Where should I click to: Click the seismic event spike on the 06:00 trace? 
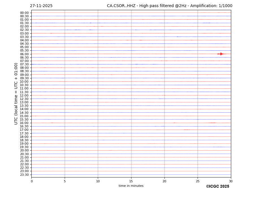point(221,54)
